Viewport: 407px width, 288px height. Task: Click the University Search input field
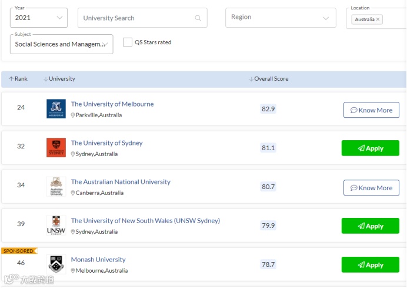coord(135,18)
